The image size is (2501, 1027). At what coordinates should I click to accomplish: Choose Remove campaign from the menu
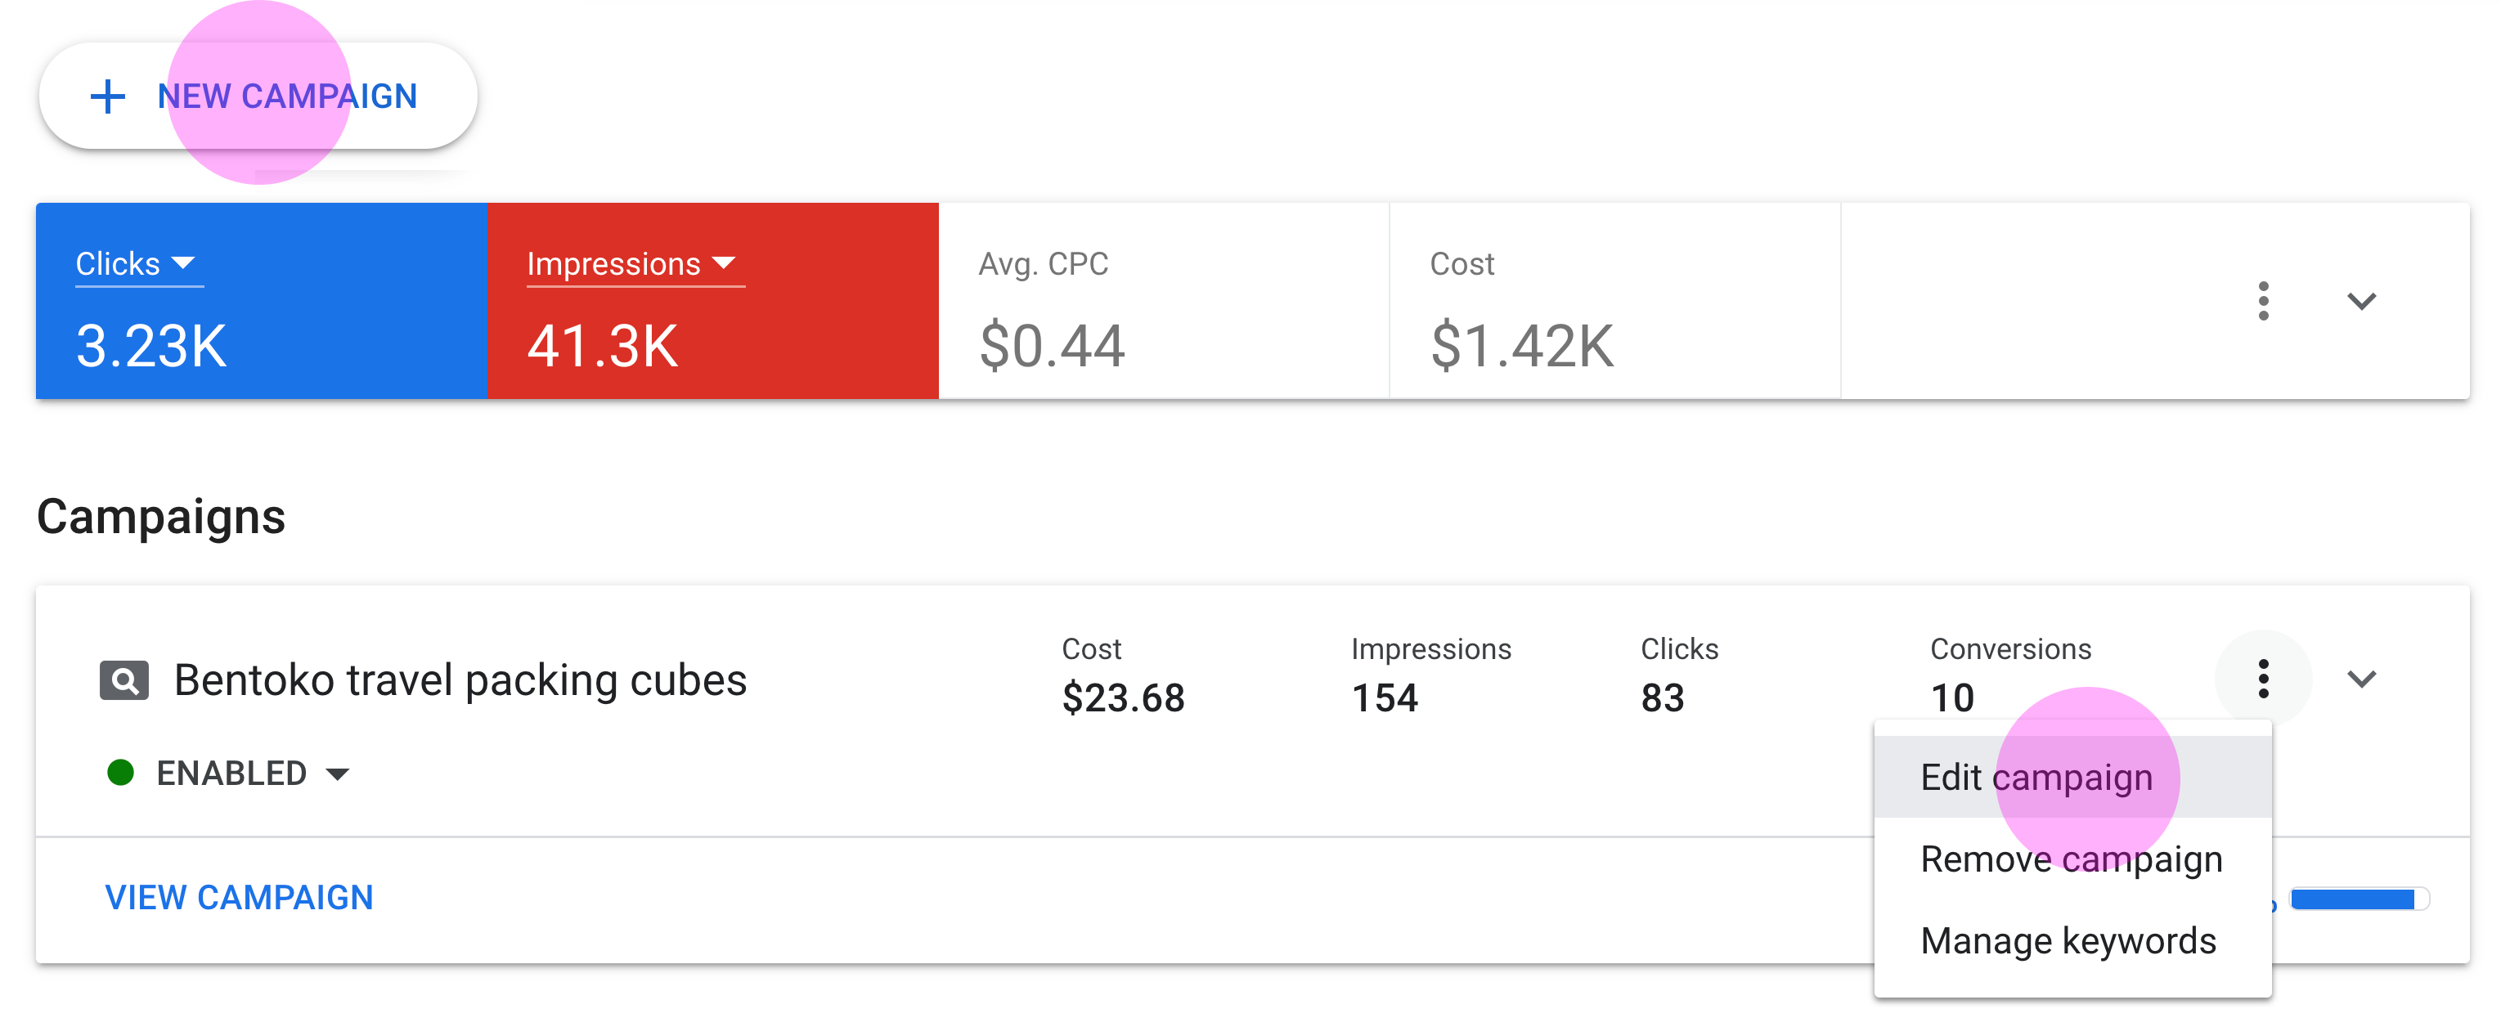coord(2071,859)
